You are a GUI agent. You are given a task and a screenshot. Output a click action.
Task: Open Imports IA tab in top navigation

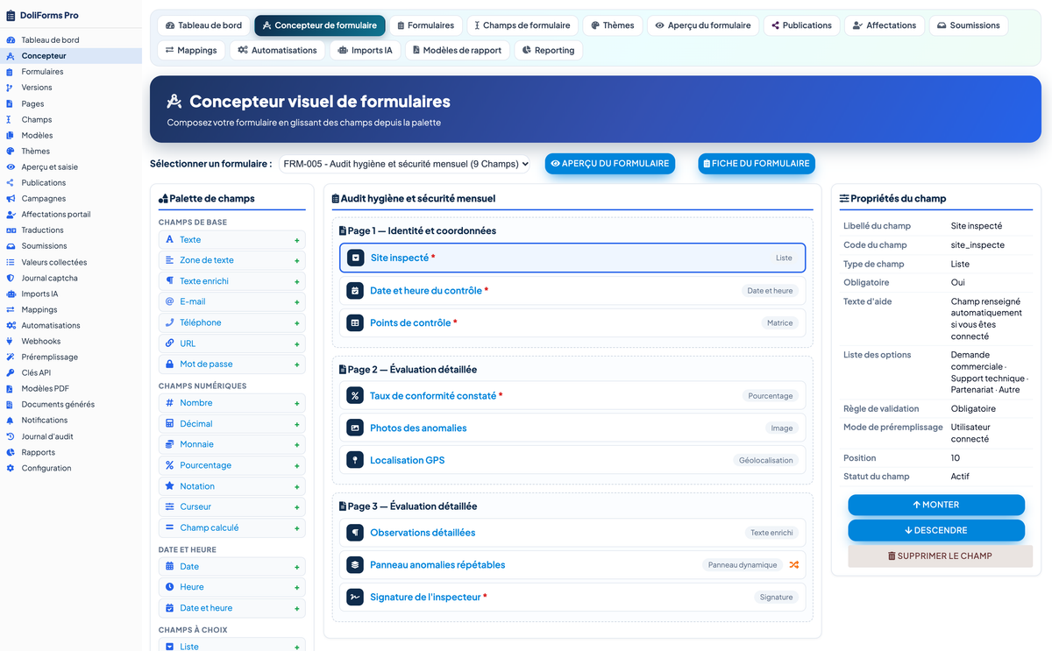[366, 50]
